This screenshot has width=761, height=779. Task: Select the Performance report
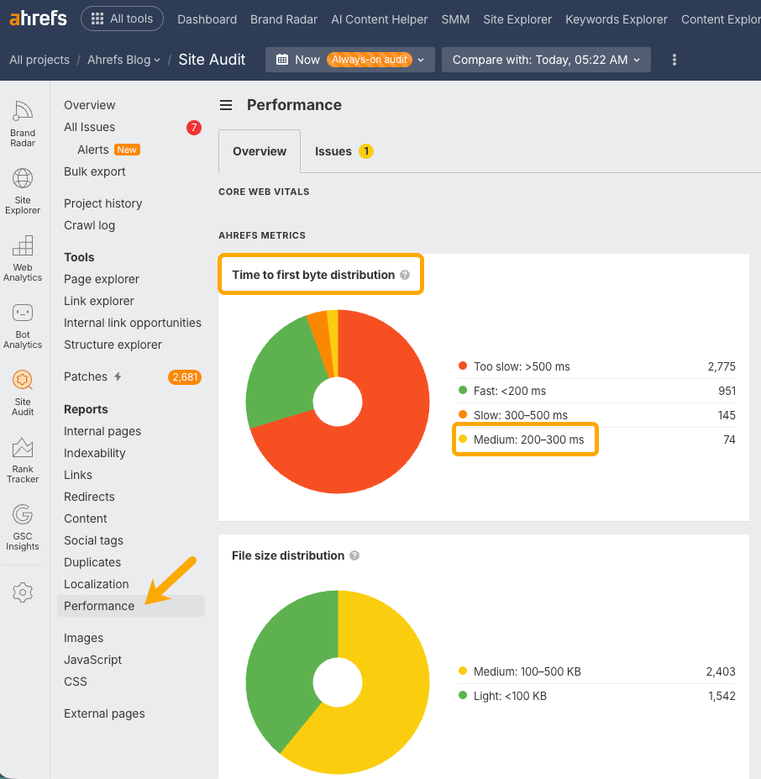131,606
